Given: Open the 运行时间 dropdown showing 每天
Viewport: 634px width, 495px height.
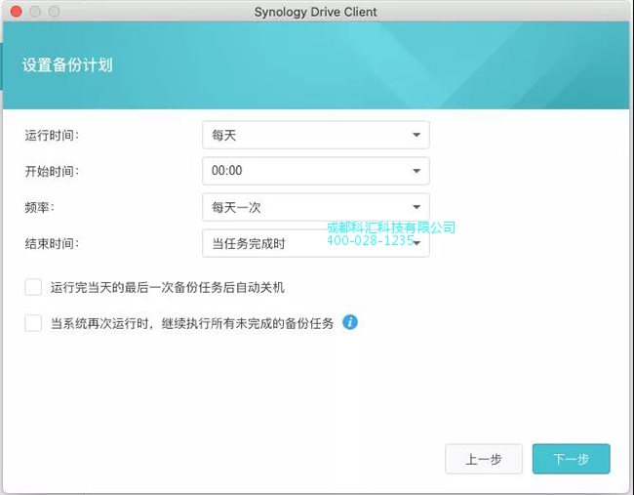Looking at the screenshot, I should (x=316, y=135).
